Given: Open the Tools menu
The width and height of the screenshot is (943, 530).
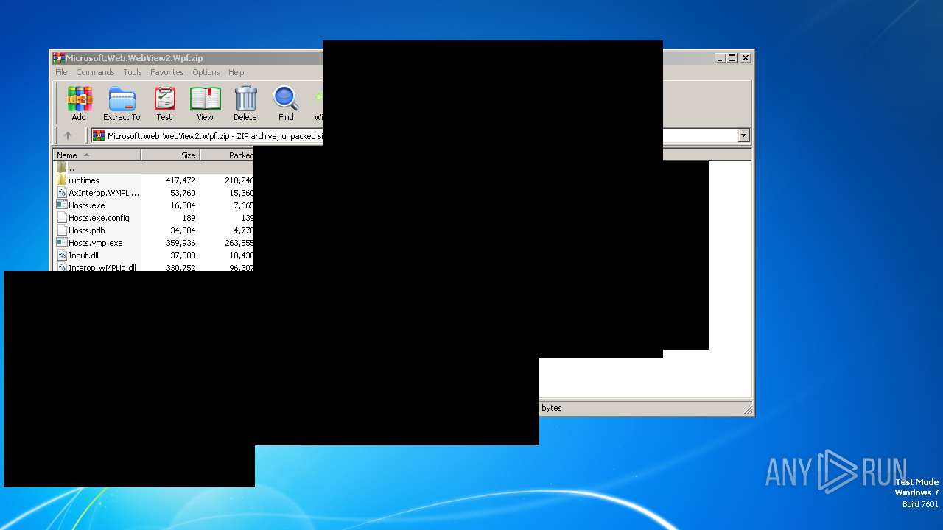Looking at the screenshot, I should pyautogui.click(x=133, y=72).
